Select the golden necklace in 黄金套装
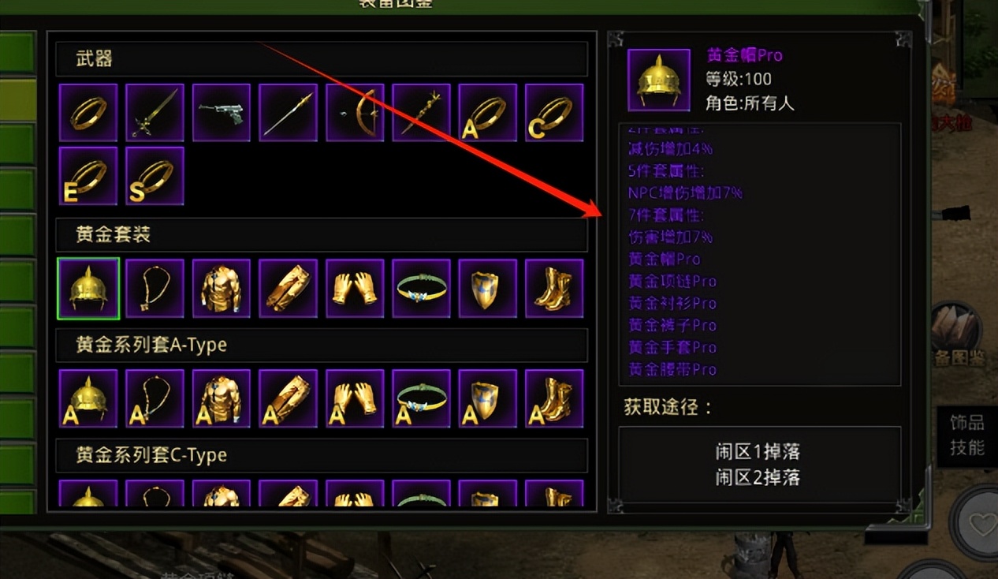Viewport: 998px width, 579px height. pyautogui.click(x=155, y=288)
